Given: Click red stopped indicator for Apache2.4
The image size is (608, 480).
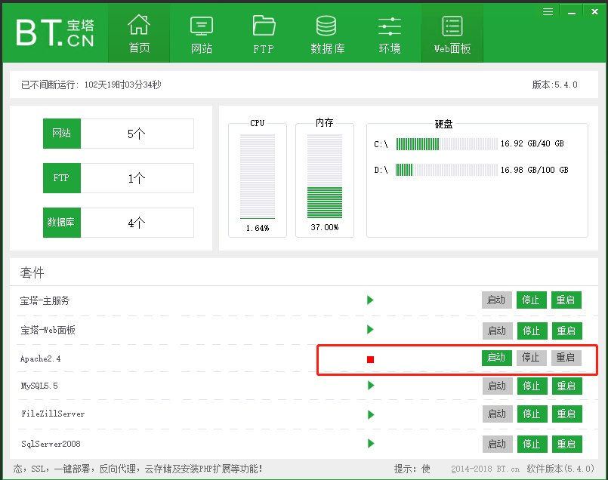Looking at the screenshot, I should [370, 359].
